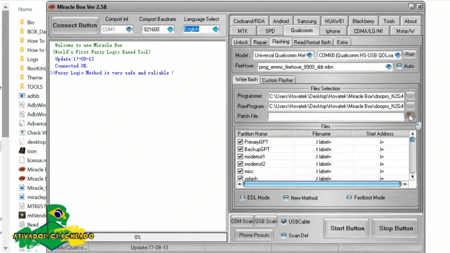450x253 pixels.
Task: Expand the COM60 port dropdown
Action: point(397,55)
